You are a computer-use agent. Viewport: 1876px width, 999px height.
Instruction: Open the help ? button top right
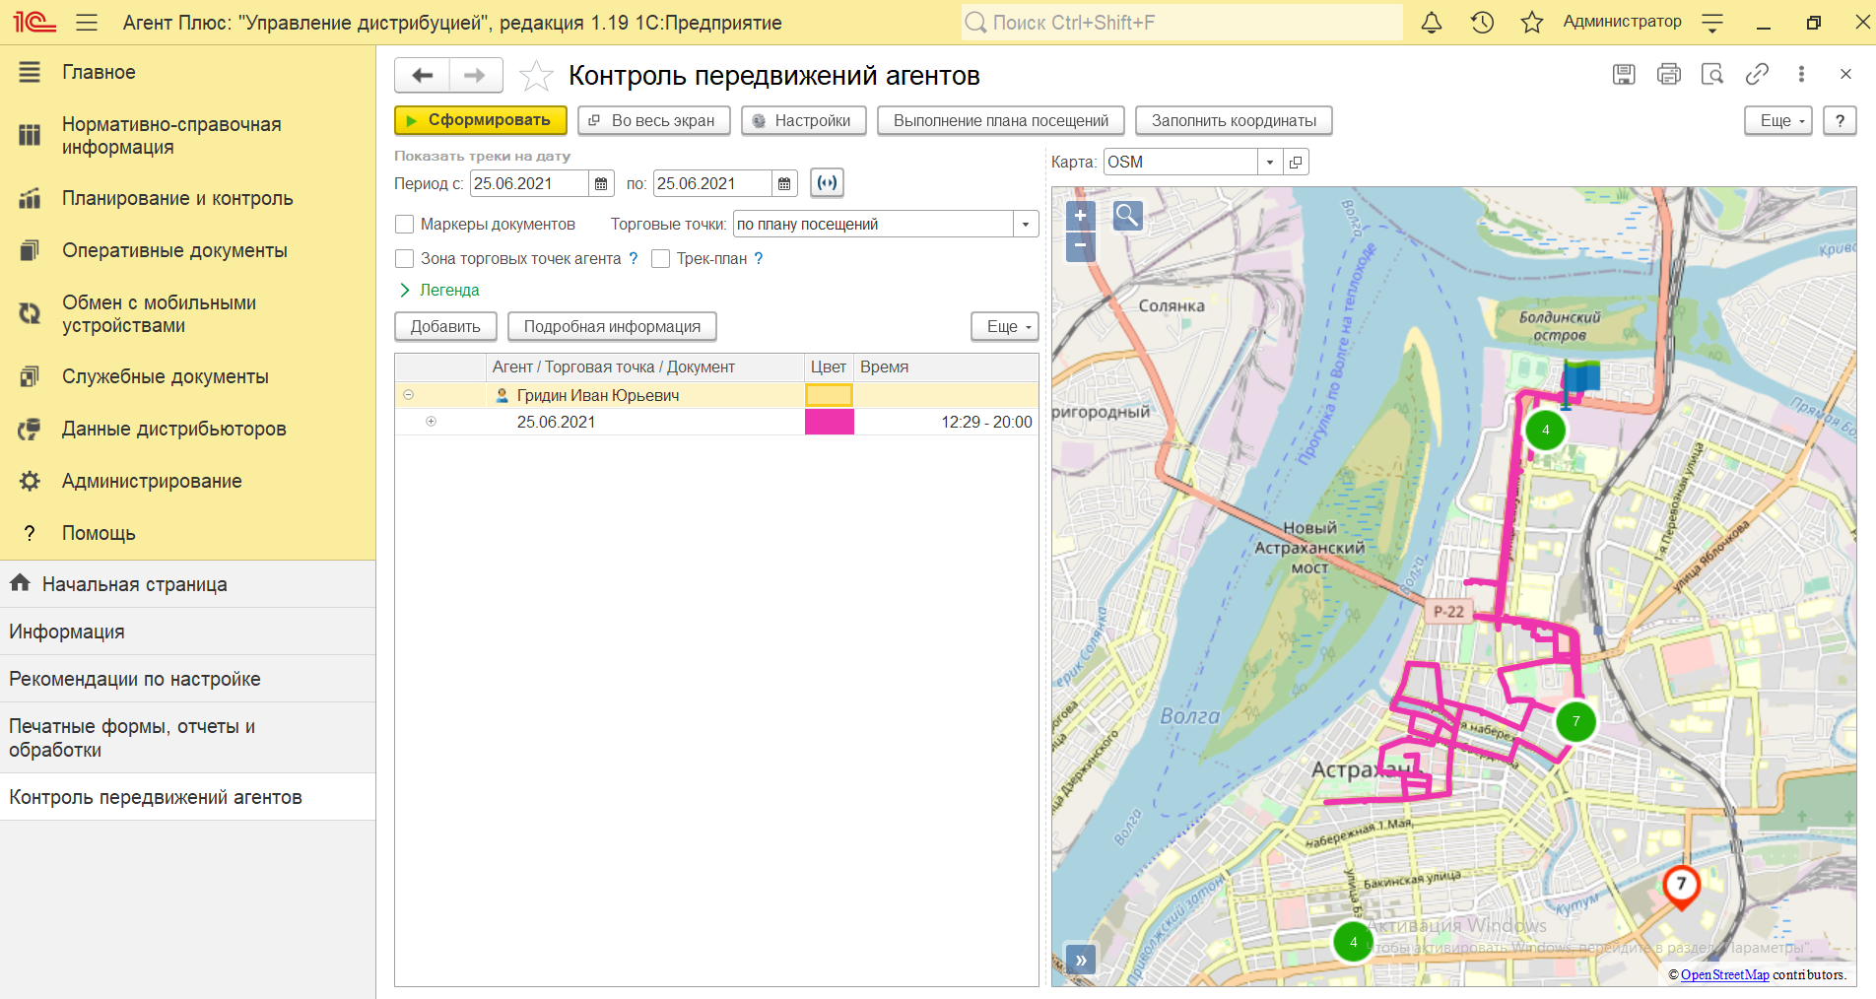pyautogui.click(x=1840, y=120)
